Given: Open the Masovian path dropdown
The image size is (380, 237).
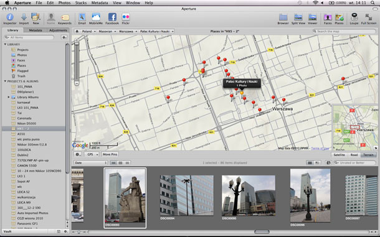Looking at the screenshot, I should click(x=107, y=31).
